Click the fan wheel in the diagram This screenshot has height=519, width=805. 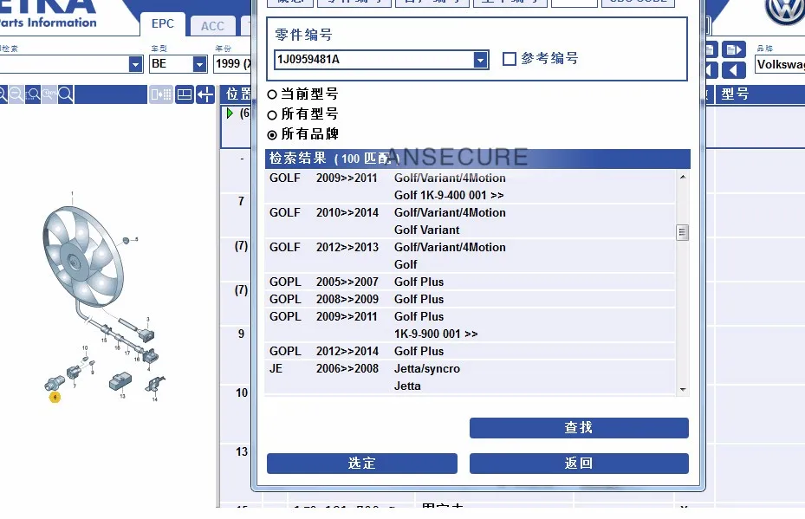coord(82,256)
